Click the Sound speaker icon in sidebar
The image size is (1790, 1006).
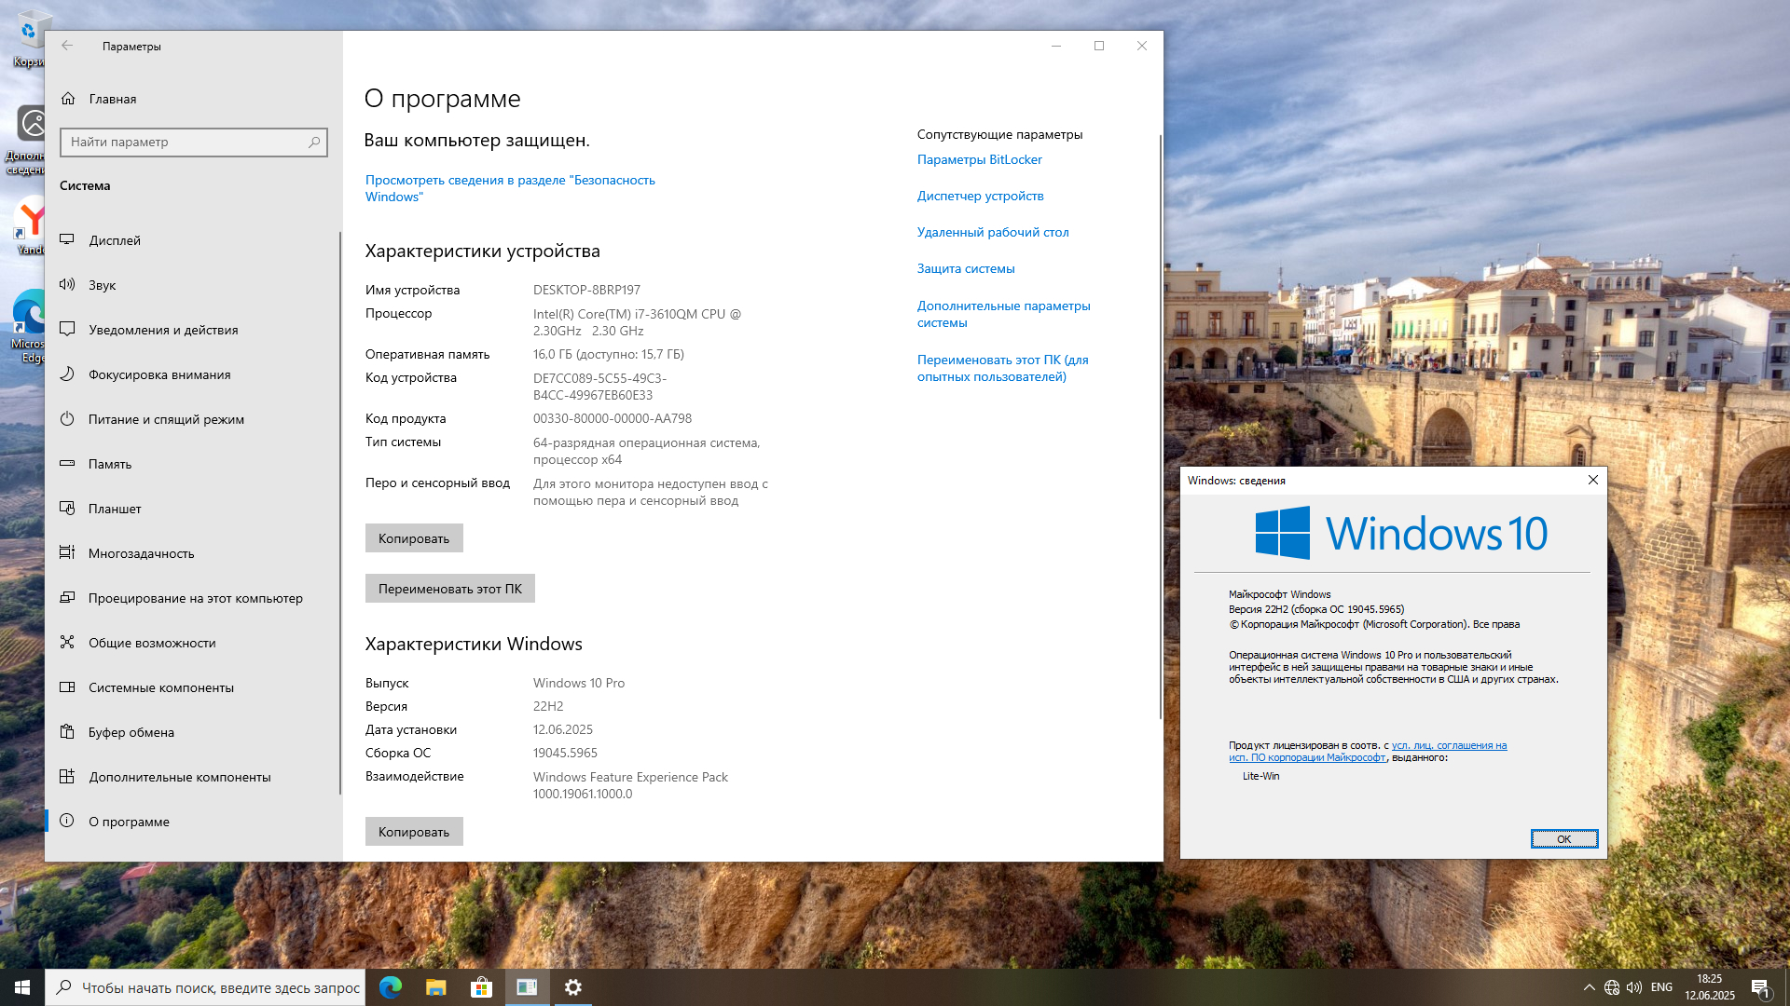(67, 284)
